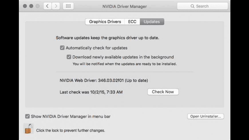
Task: Open the ECC tab
Action: [132, 22]
